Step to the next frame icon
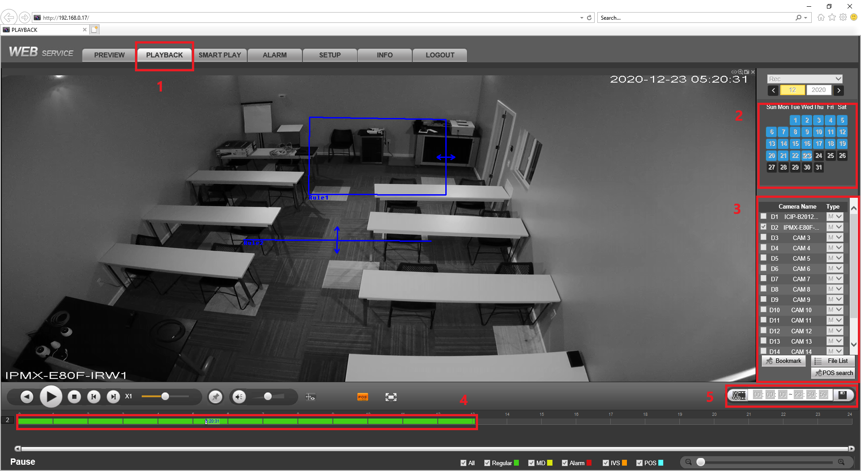Screen dimensions: 861x471 pyautogui.click(x=113, y=397)
